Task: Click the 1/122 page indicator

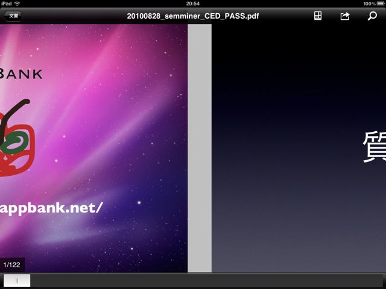Action: pyautogui.click(x=12, y=265)
